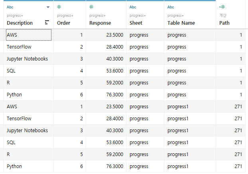Click the Abc type icon above Table Name
The image size is (248, 174).
pyautogui.click(x=171, y=7)
